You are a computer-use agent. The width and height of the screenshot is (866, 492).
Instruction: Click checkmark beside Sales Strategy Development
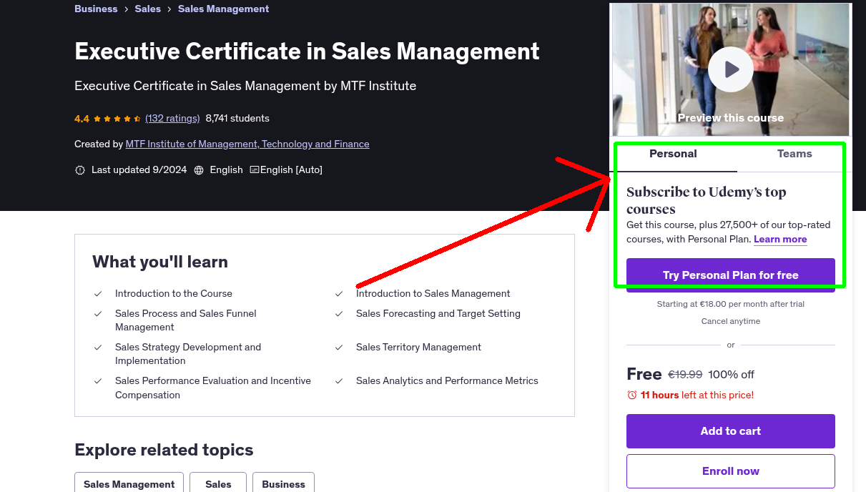point(98,348)
